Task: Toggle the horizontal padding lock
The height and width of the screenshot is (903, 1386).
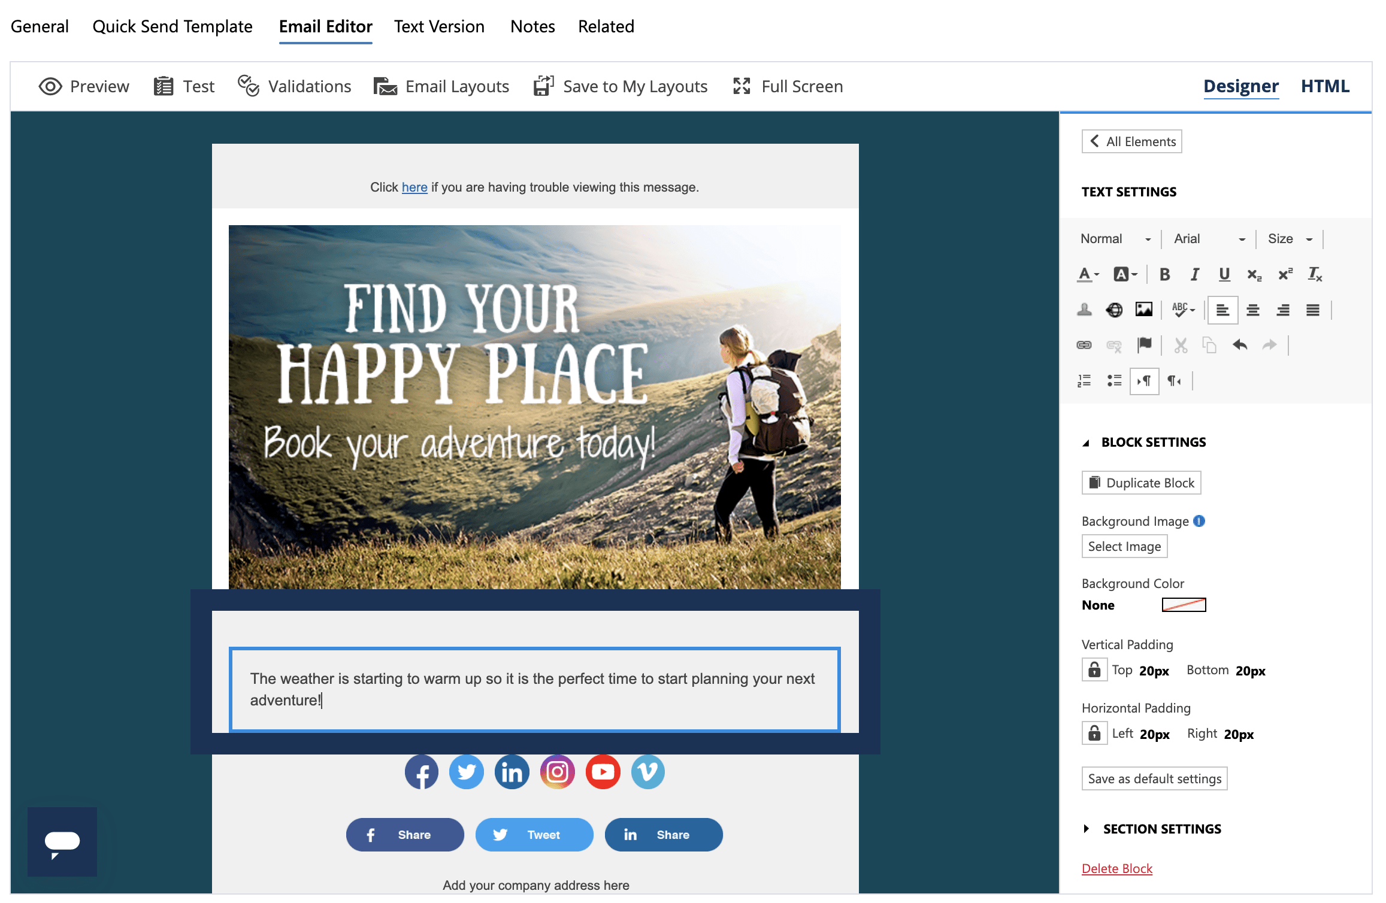Action: point(1094,733)
